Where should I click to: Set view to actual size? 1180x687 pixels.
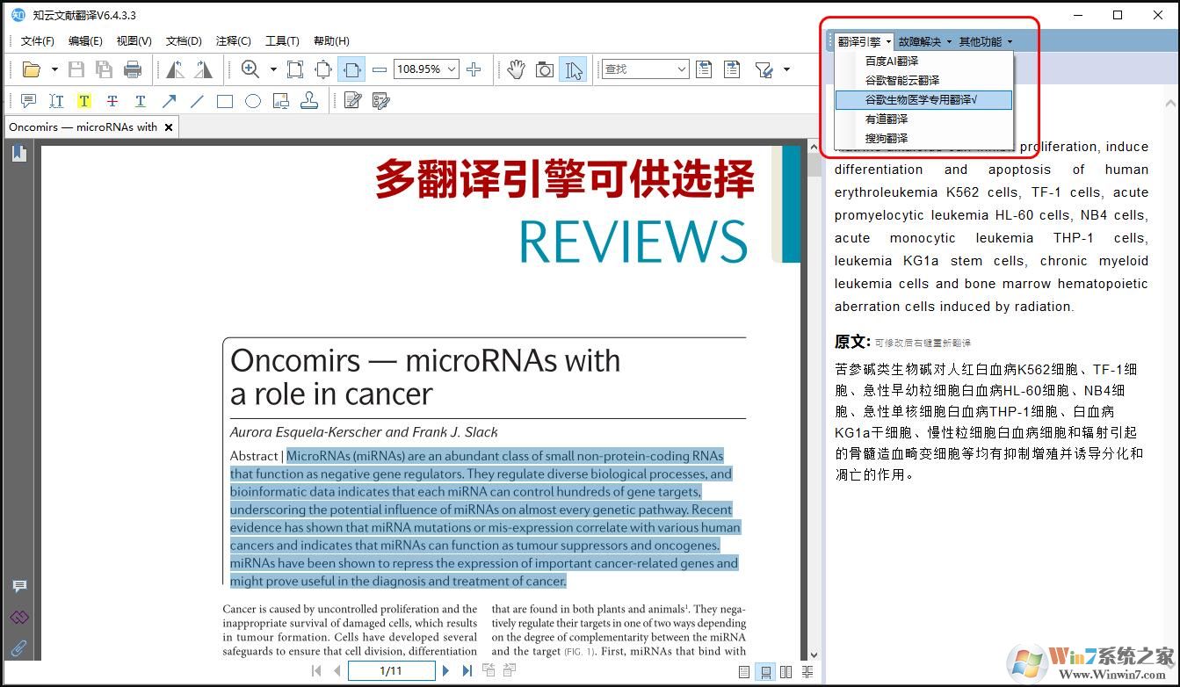coord(295,69)
